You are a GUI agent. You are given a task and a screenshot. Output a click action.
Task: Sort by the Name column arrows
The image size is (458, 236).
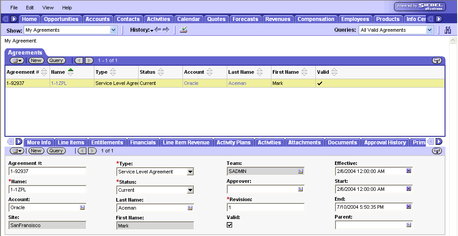pos(70,72)
